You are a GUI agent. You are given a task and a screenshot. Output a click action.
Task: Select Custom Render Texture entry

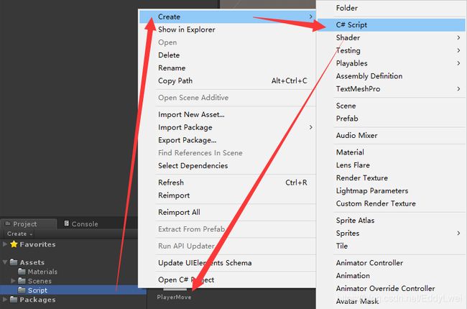(x=392, y=203)
